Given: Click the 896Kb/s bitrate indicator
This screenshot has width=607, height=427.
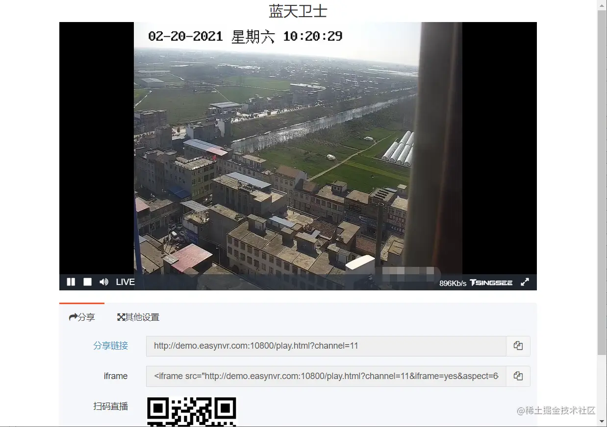Looking at the screenshot, I should [452, 282].
